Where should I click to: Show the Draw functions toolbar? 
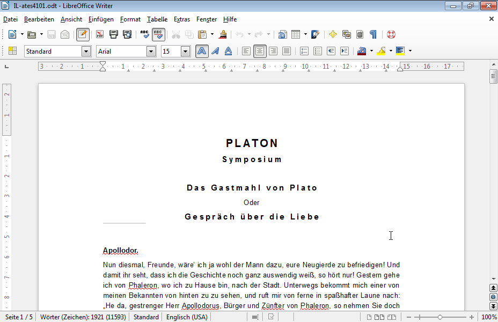click(x=315, y=34)
